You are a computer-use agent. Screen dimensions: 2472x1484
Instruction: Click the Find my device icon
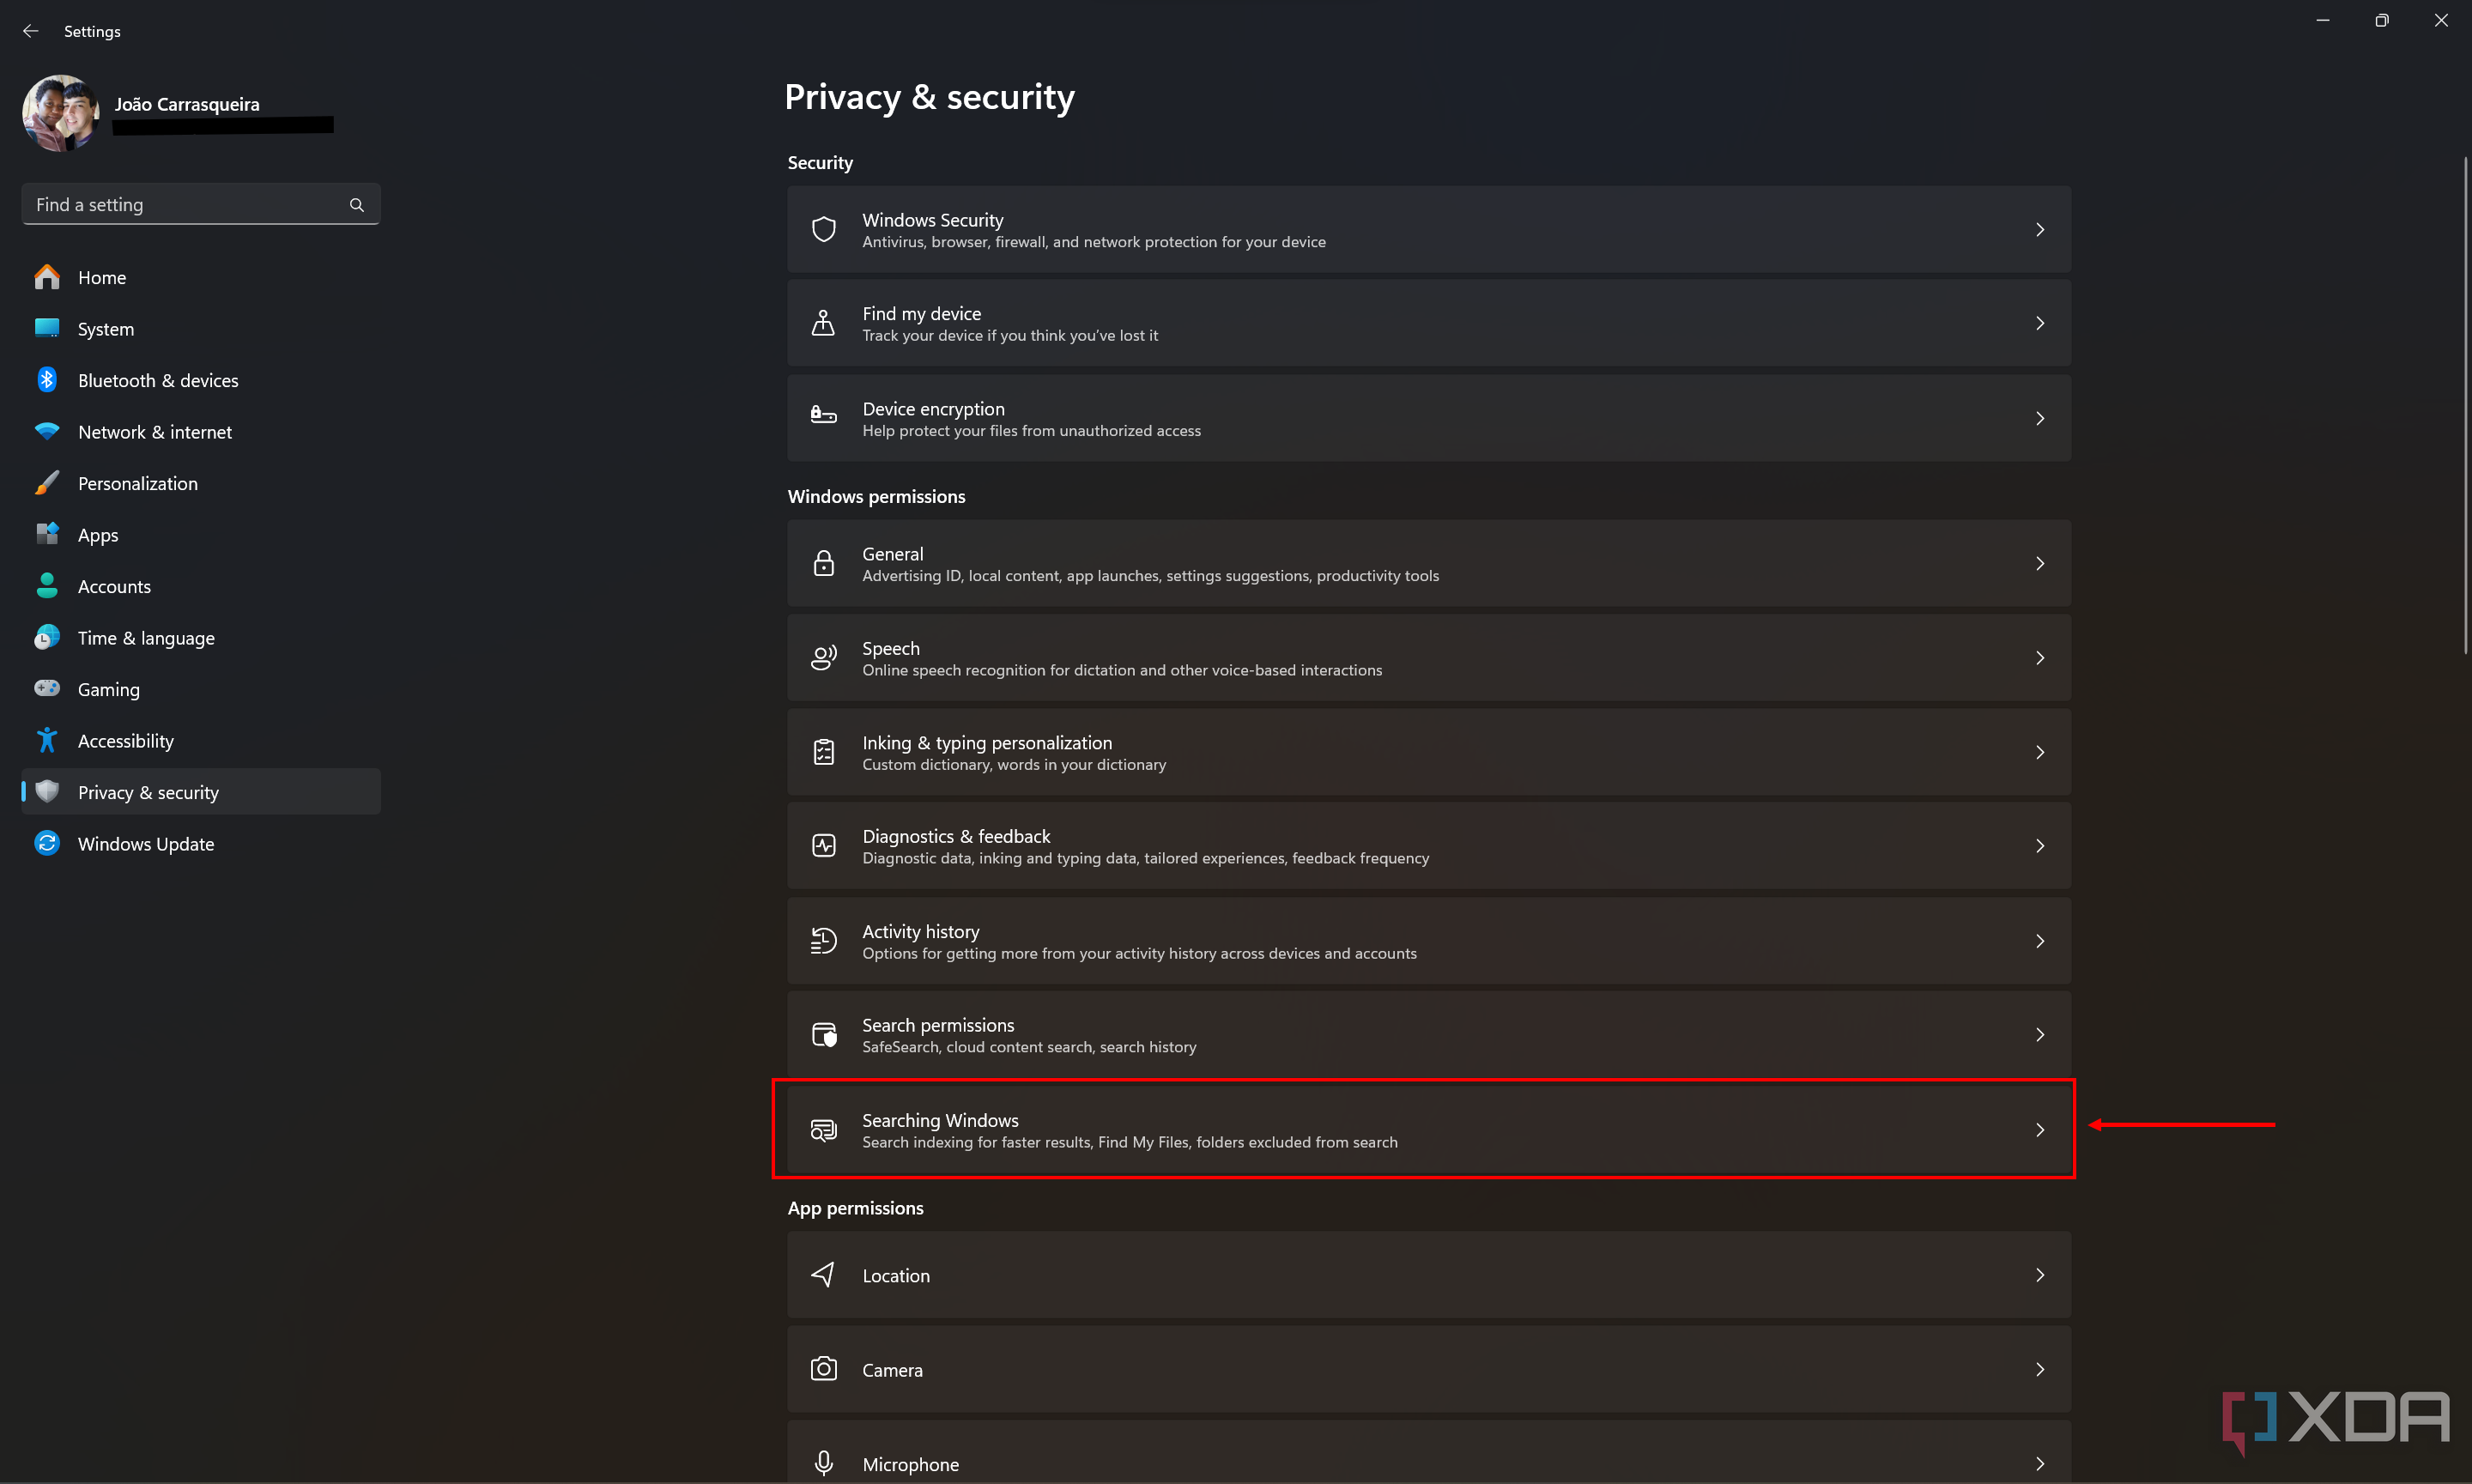pyautogui.click(x=823, y=323)
